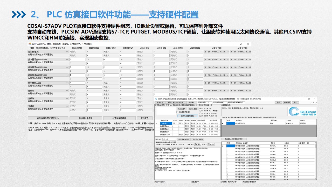Expand AI信号范围 dropdown in the 数字量输入8DI row

tap(217, 83)
